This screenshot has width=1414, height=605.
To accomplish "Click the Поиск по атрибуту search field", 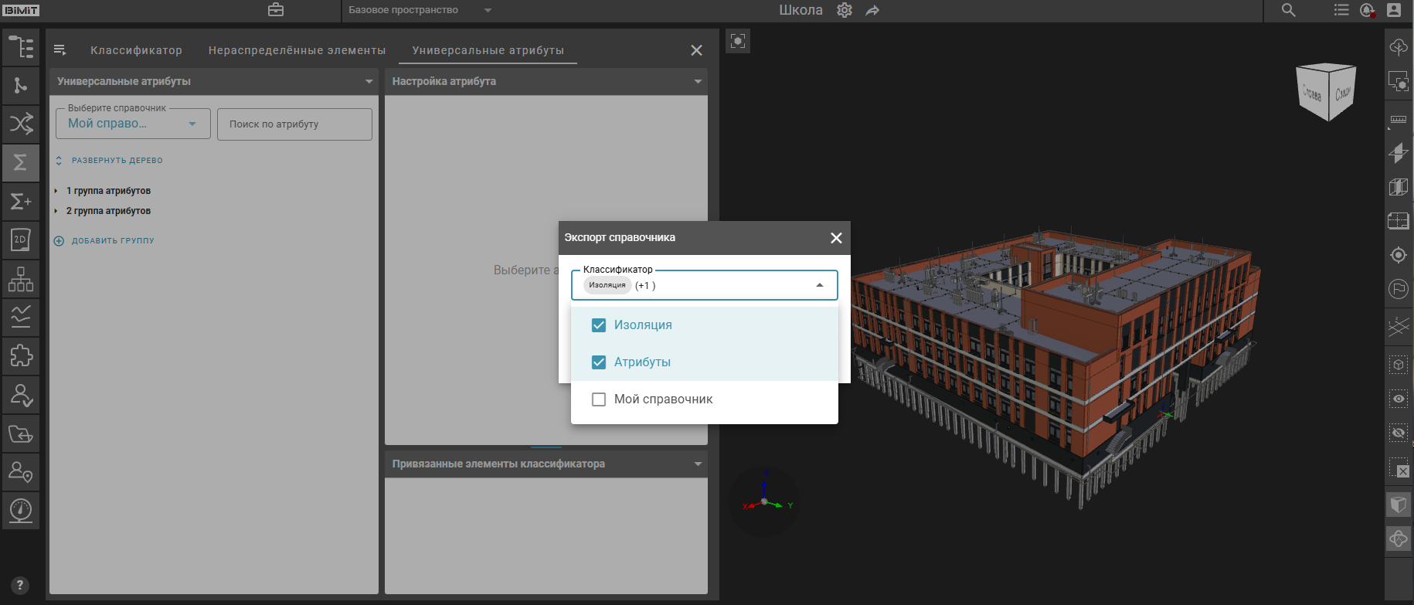I will (x=294, y=124).
